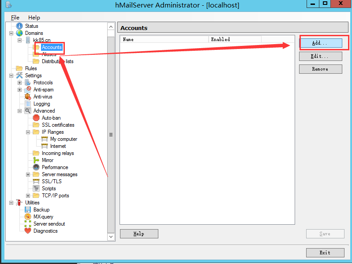Click the Mirror green arrow icon

pyautogui.click(x=36, y=160)
